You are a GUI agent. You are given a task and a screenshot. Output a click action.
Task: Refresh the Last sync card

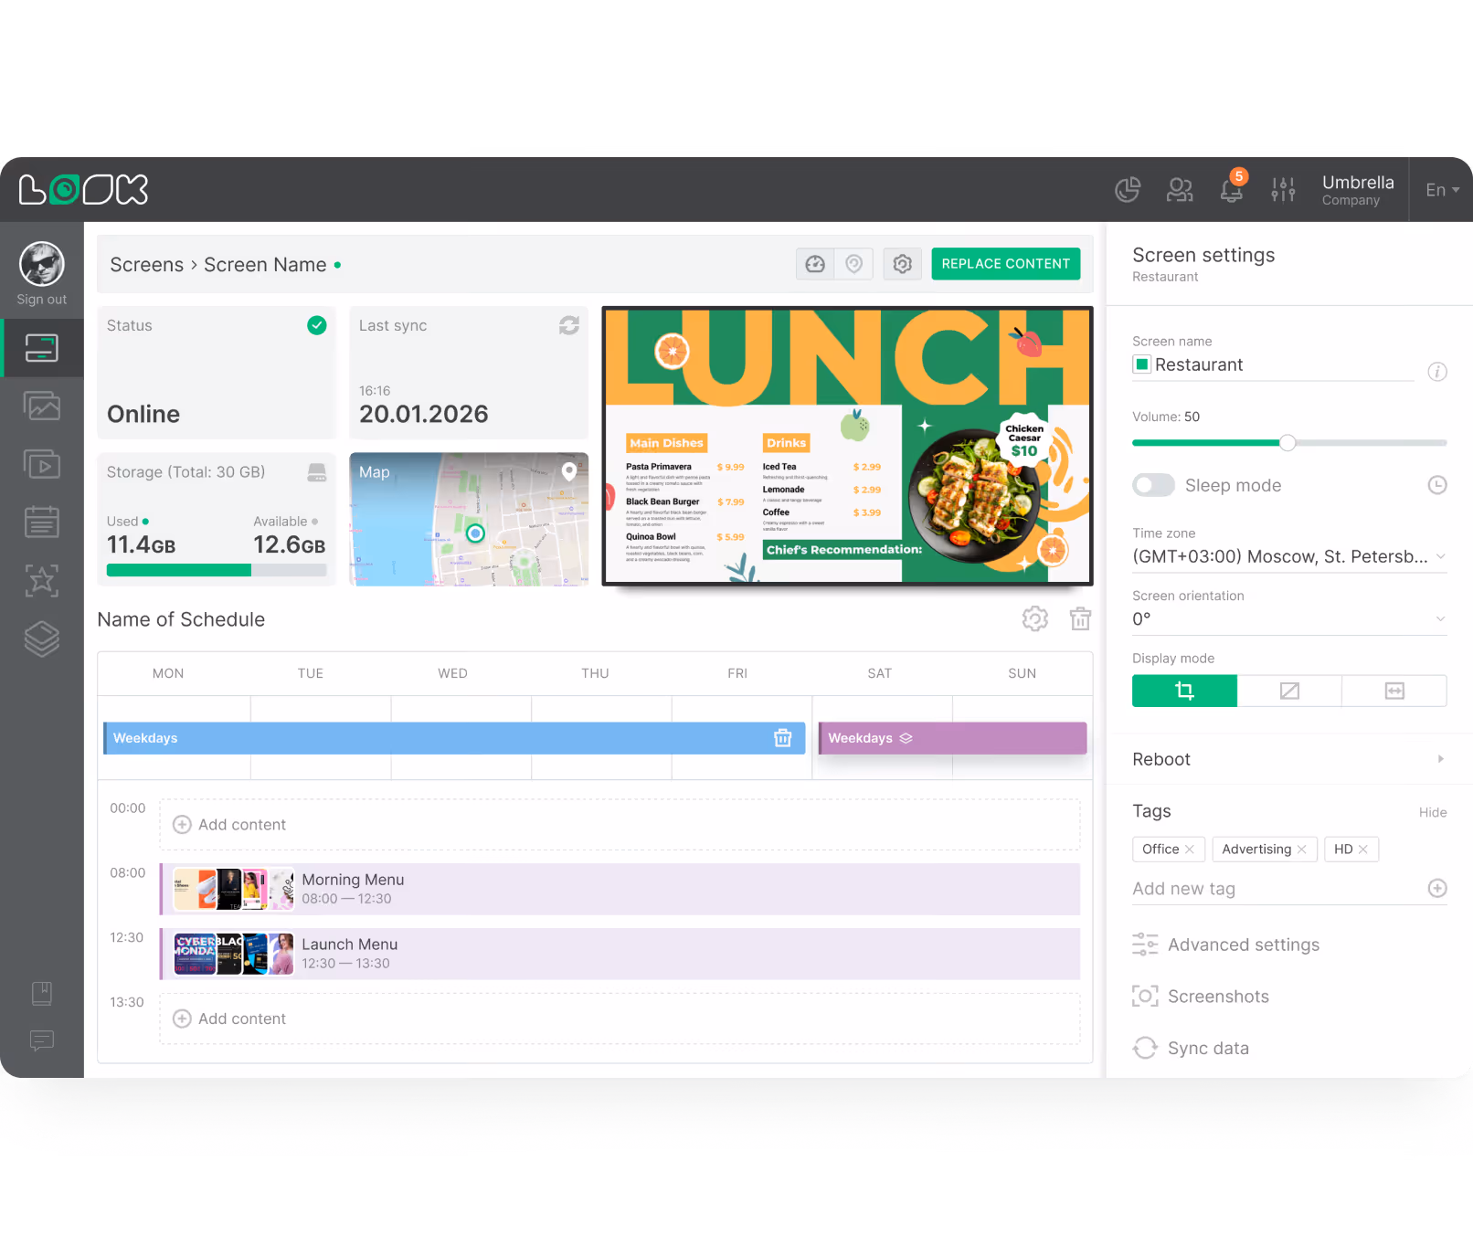[569, 325]
